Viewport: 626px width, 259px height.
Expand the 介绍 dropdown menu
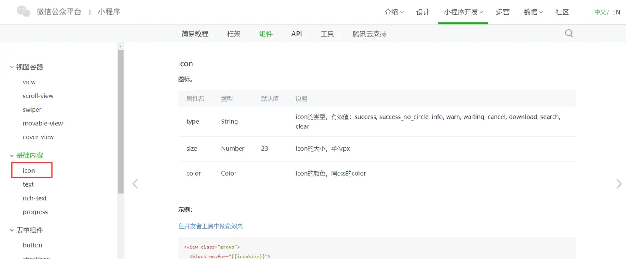pos(394,12)
